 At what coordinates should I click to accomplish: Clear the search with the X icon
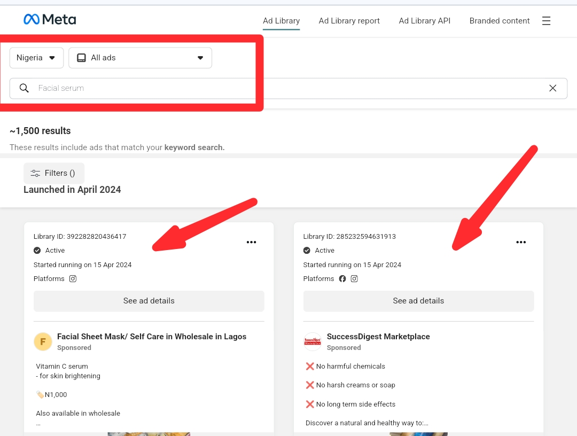coord(553,88)
